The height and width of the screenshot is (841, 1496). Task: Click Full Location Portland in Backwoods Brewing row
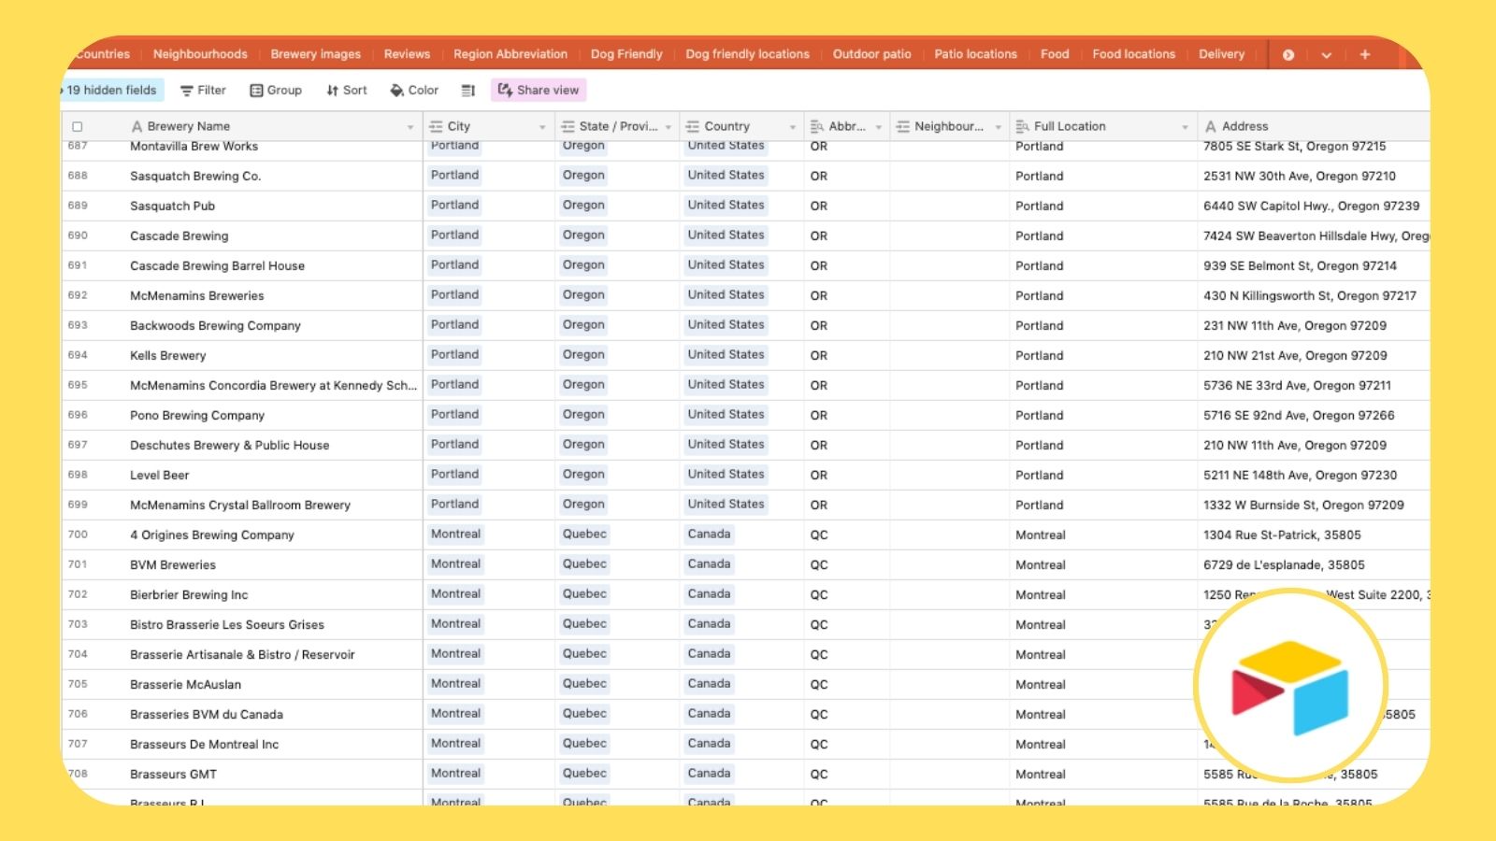coord(1040,325)
